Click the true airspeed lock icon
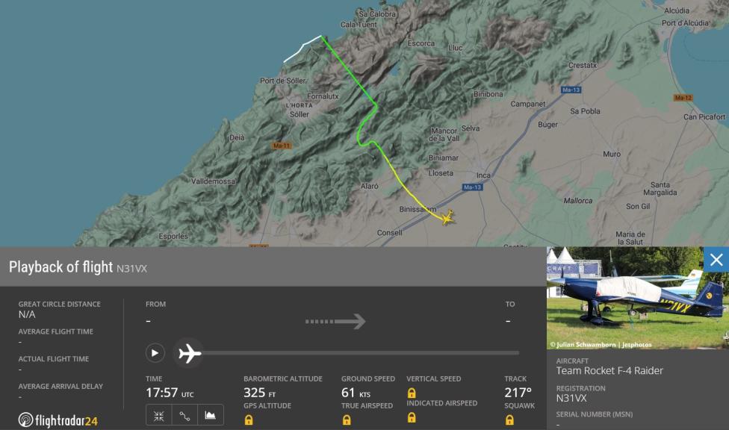729x430 pixels. click(347, 420)
